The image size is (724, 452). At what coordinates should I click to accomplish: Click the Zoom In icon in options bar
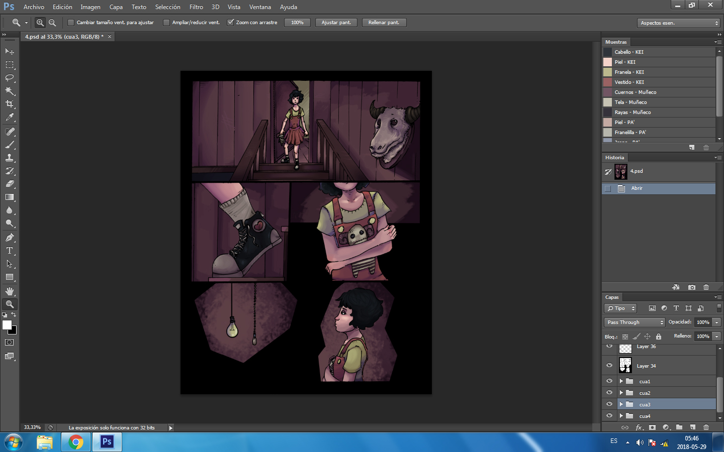[x=40, y=23]
